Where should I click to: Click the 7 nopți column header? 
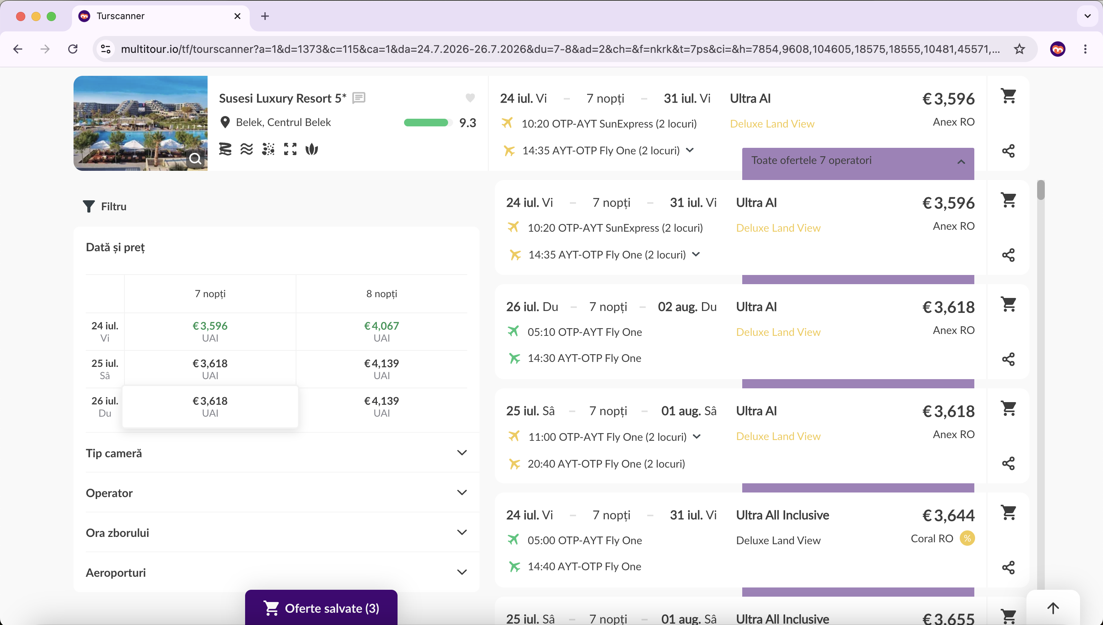(210, 294)
